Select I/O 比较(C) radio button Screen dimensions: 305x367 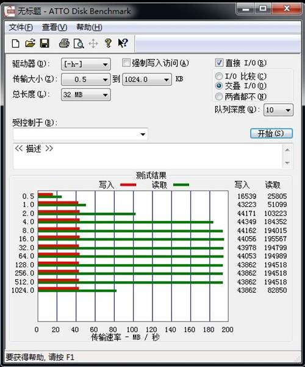pyautogui.click(x=218, y=76)
